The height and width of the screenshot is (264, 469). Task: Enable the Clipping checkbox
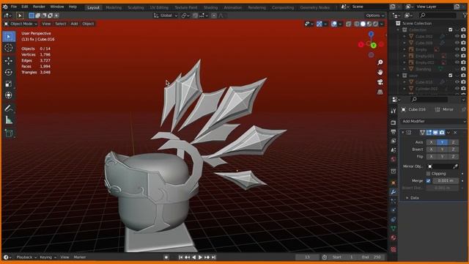pos(428,174)
